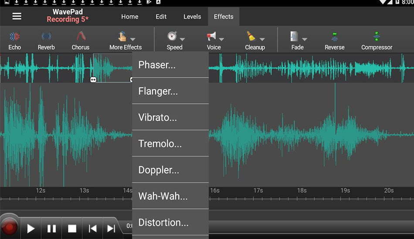414x239 pixels.
Task: Jump to the start of the recording
Action: 92,229
